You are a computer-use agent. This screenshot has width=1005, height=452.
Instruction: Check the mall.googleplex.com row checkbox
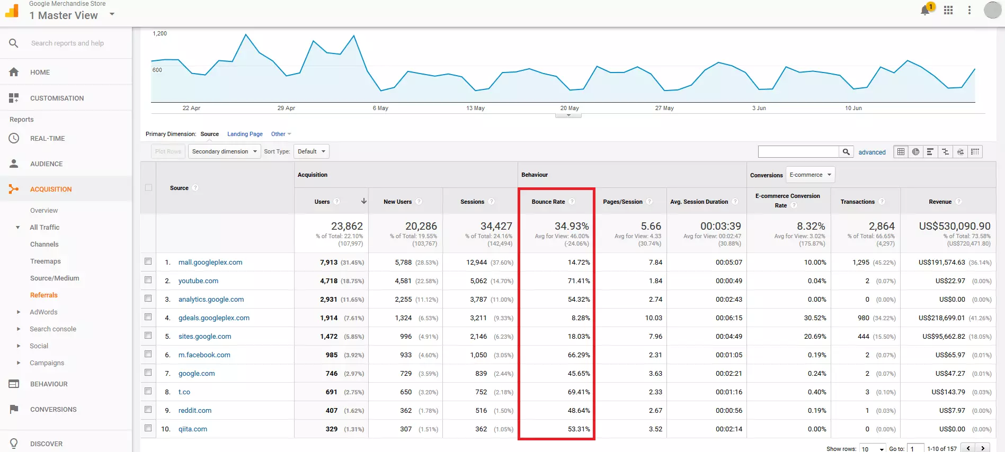[148, 261]
